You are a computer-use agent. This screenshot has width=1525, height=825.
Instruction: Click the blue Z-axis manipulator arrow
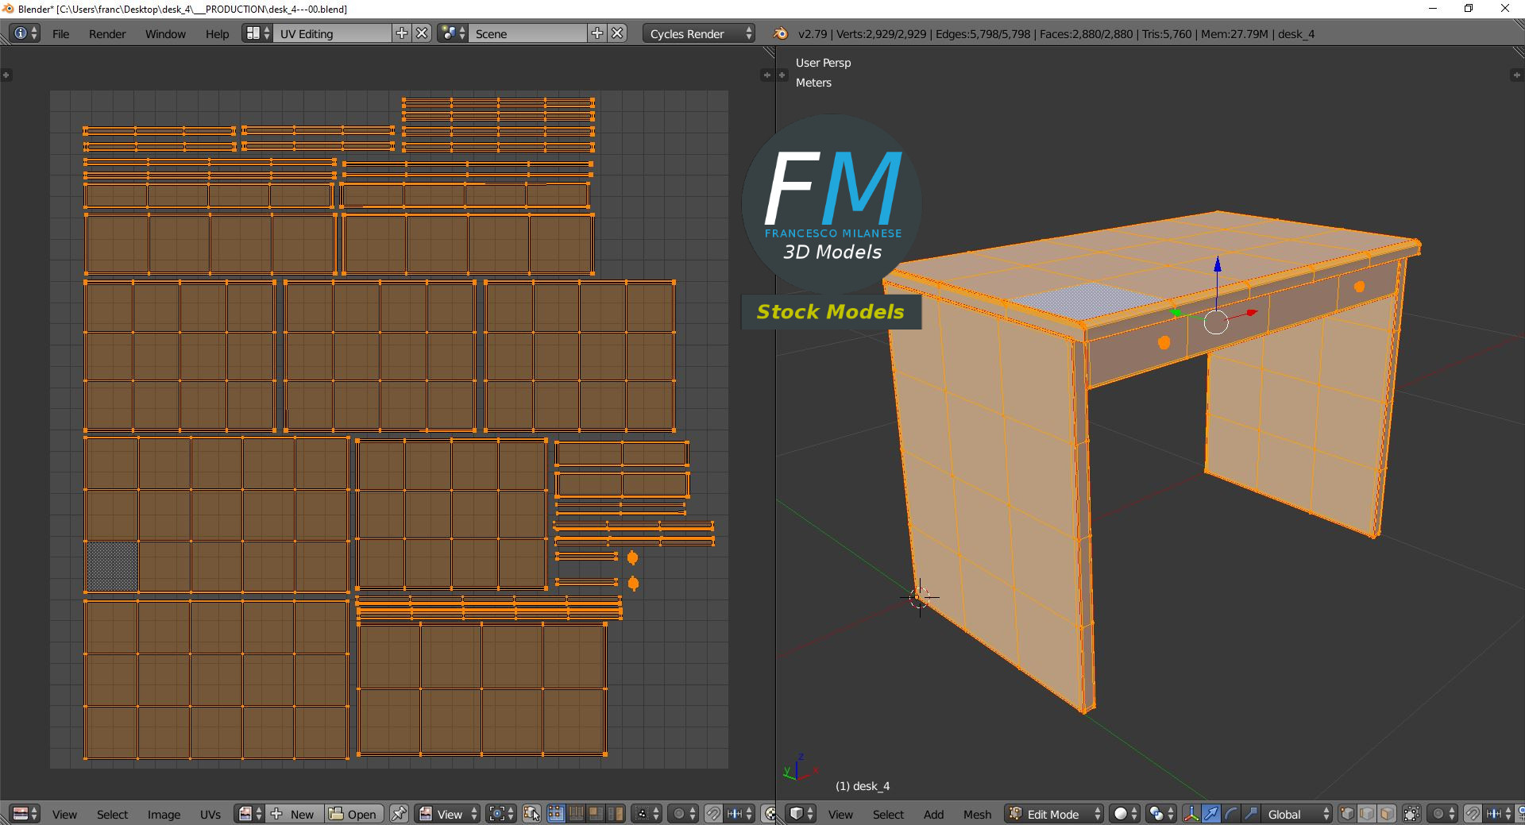[x=1217, y=265]
